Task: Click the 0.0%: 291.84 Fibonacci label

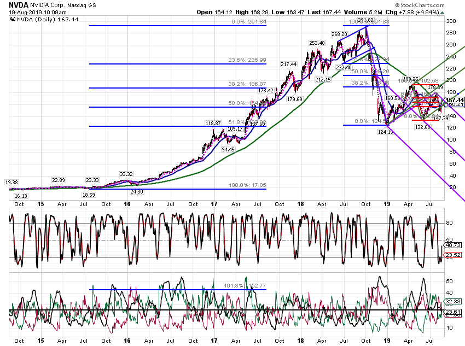Action: pos(249,22)
